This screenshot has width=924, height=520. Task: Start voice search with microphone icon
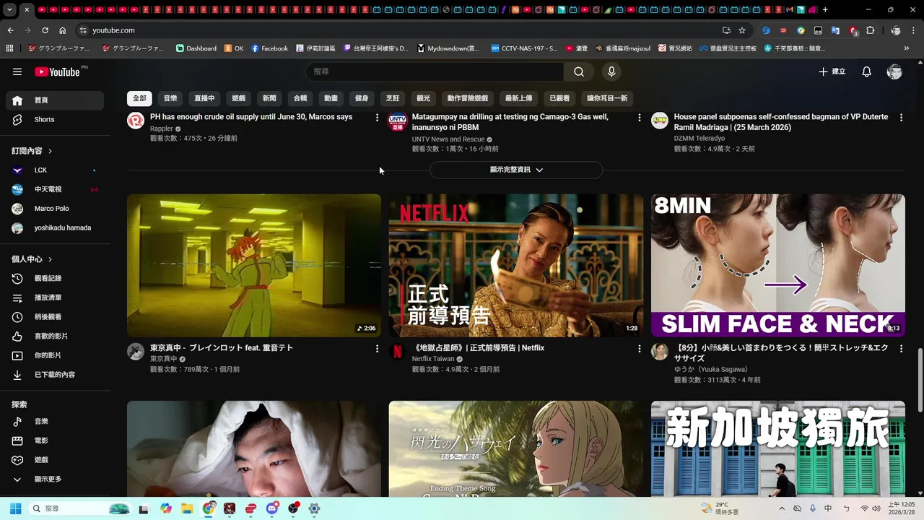(x=611, y=71)
